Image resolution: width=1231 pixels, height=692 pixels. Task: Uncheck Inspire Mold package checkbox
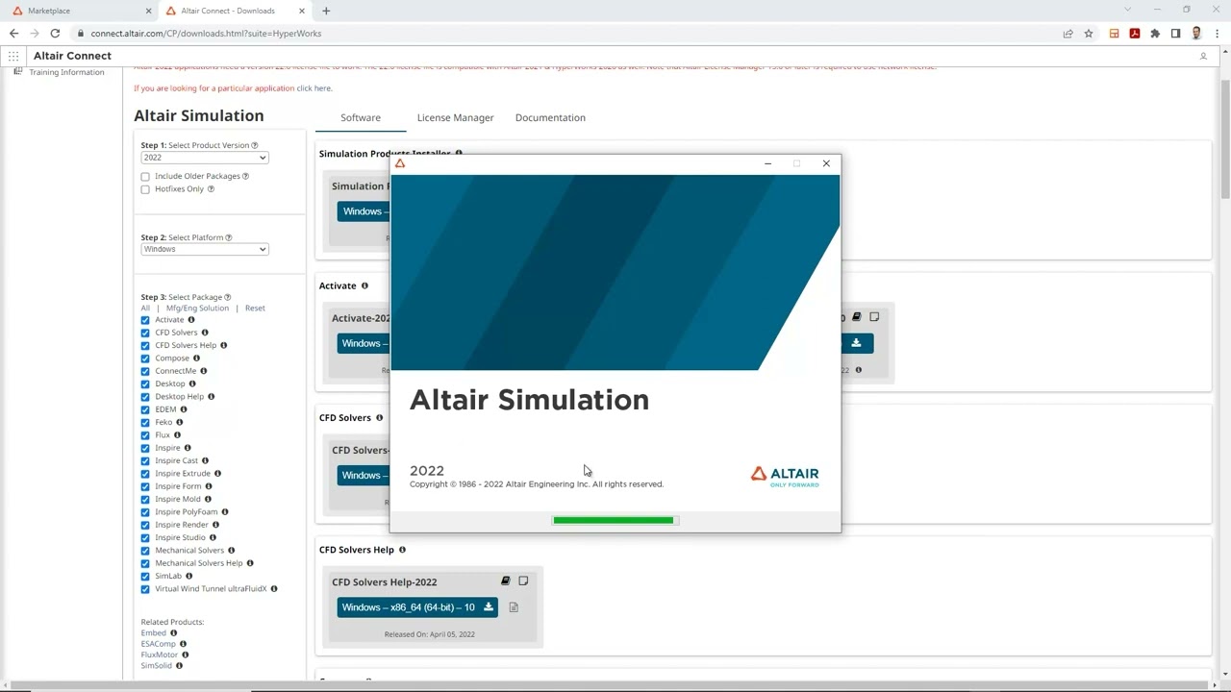145,499
